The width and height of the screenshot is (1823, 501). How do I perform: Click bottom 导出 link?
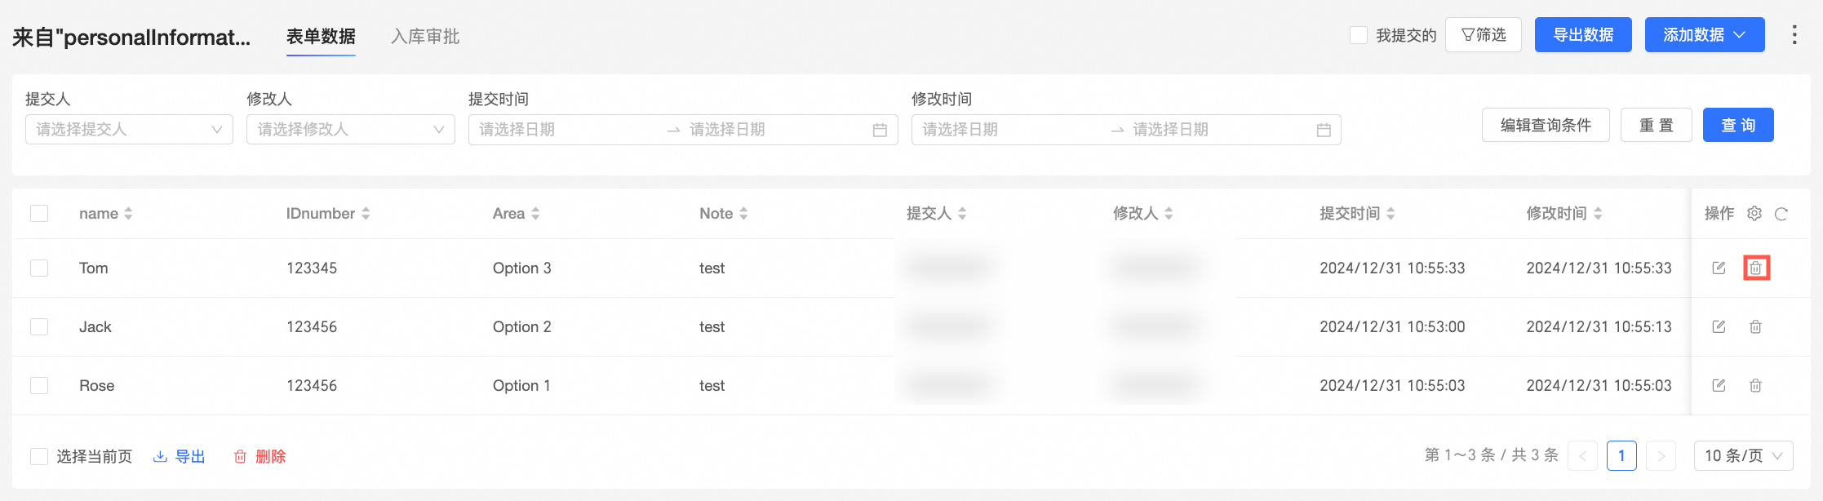point(180,456)
